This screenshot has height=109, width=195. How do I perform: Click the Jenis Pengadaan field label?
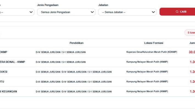(x=48, y=5)
